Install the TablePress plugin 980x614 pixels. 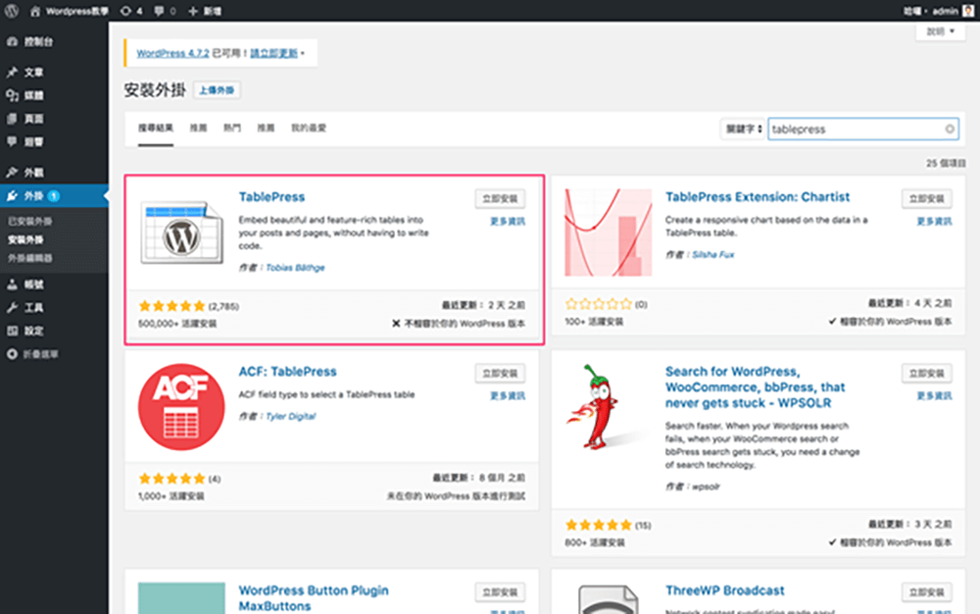500,199
